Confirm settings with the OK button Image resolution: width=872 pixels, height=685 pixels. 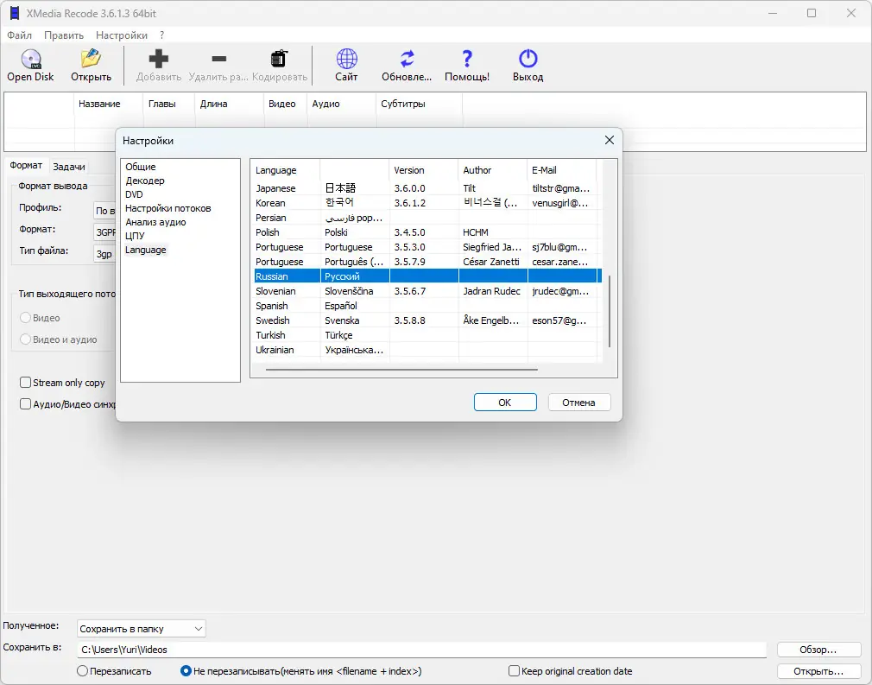(505, 403)
